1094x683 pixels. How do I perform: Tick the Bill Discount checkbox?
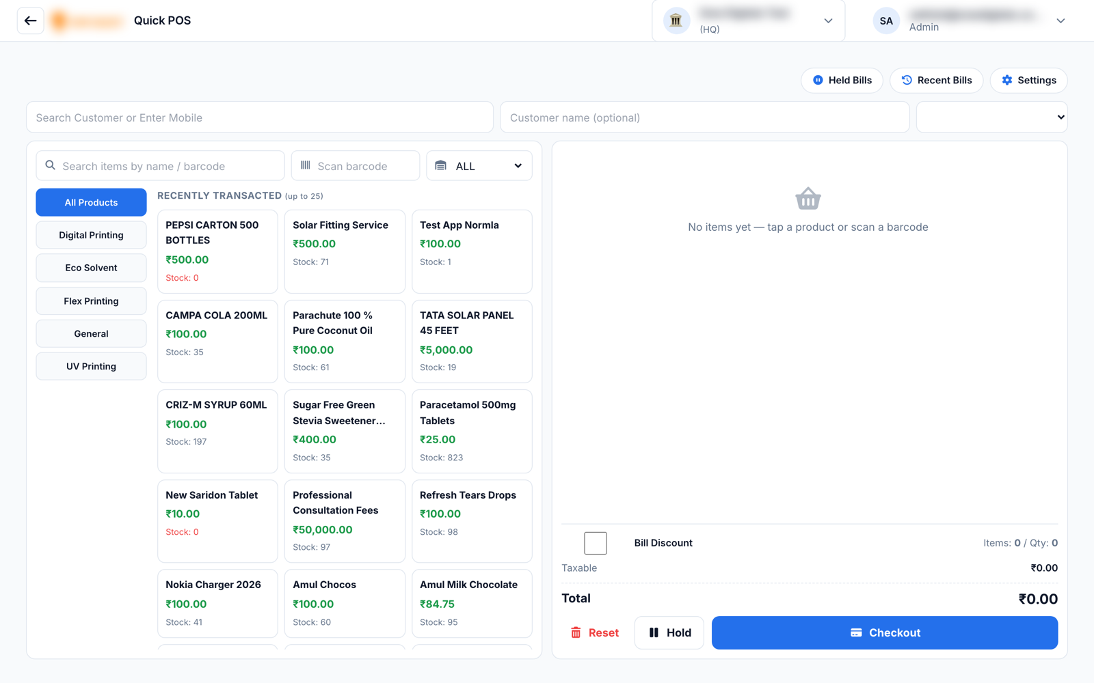tap(596, 543)
